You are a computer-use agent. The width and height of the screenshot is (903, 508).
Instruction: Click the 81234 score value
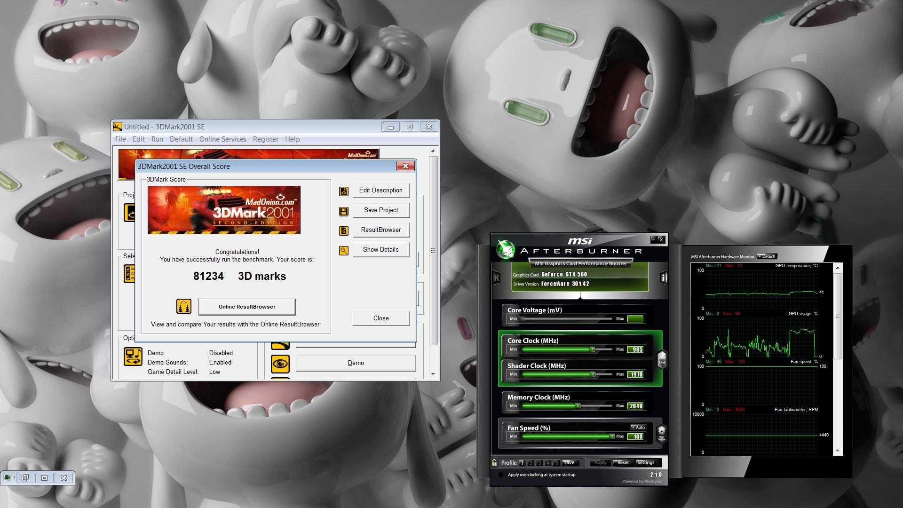208,276
